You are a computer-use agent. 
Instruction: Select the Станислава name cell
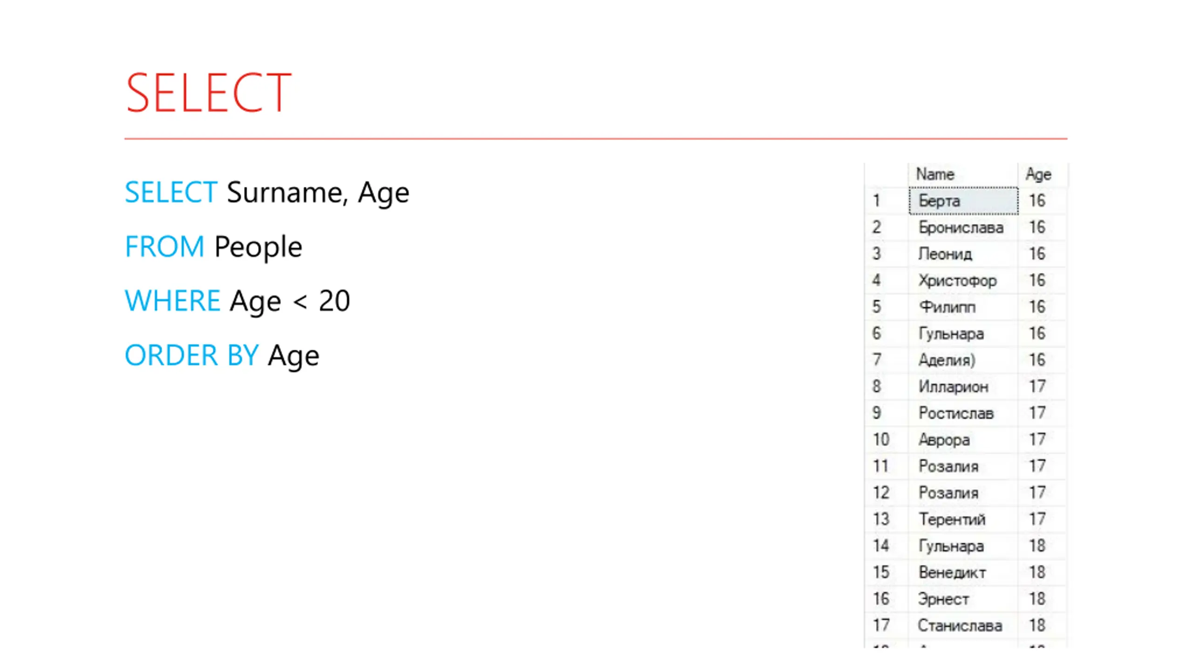[x=963, y=625]
